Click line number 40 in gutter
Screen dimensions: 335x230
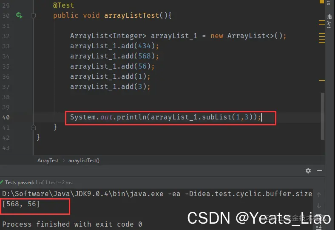coord(6,117)
